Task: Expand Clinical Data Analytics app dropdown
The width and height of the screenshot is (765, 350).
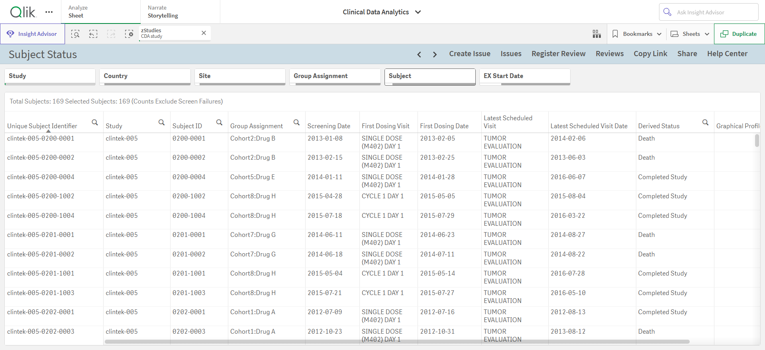Action: [418, 12]
